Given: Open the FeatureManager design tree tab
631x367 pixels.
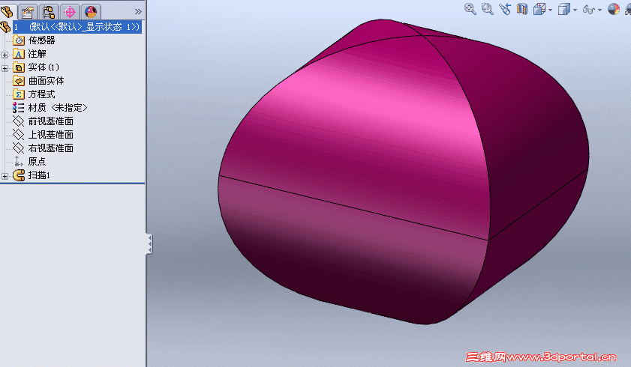Looking at the screenshot, I should [x=8, y=12].
